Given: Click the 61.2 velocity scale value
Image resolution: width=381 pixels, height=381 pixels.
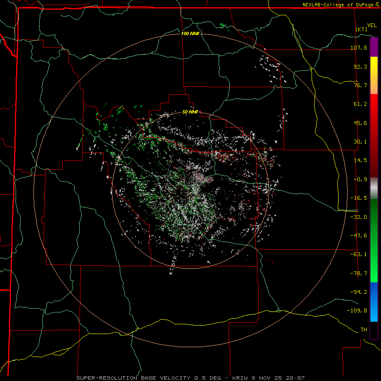Looking at the screenshot, I should tap(360, 104).
